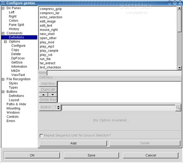Toggle Repeat Sequence Until No Source Selection checkbox
This screenshot has height=163, width=183.
(41, 136)
